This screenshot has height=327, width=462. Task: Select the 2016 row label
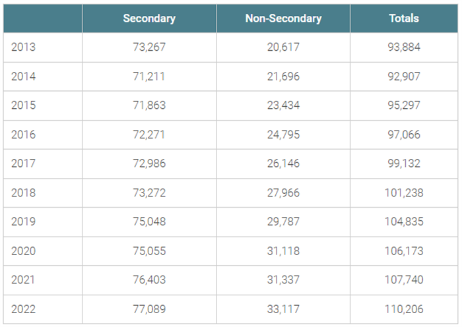point(23,134)
